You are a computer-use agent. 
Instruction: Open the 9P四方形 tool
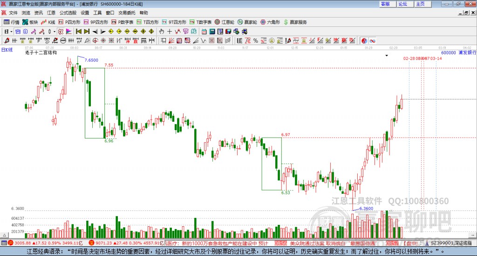96,22
